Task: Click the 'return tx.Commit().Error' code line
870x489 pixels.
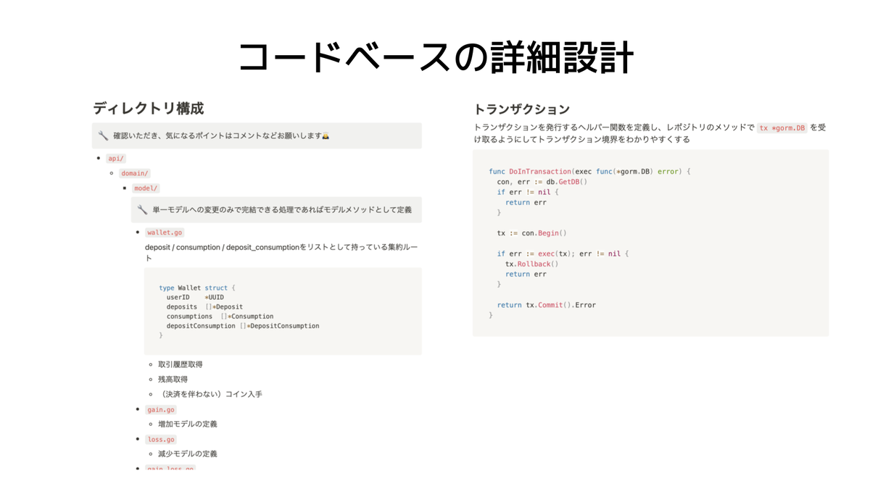Action: (547, 305)
